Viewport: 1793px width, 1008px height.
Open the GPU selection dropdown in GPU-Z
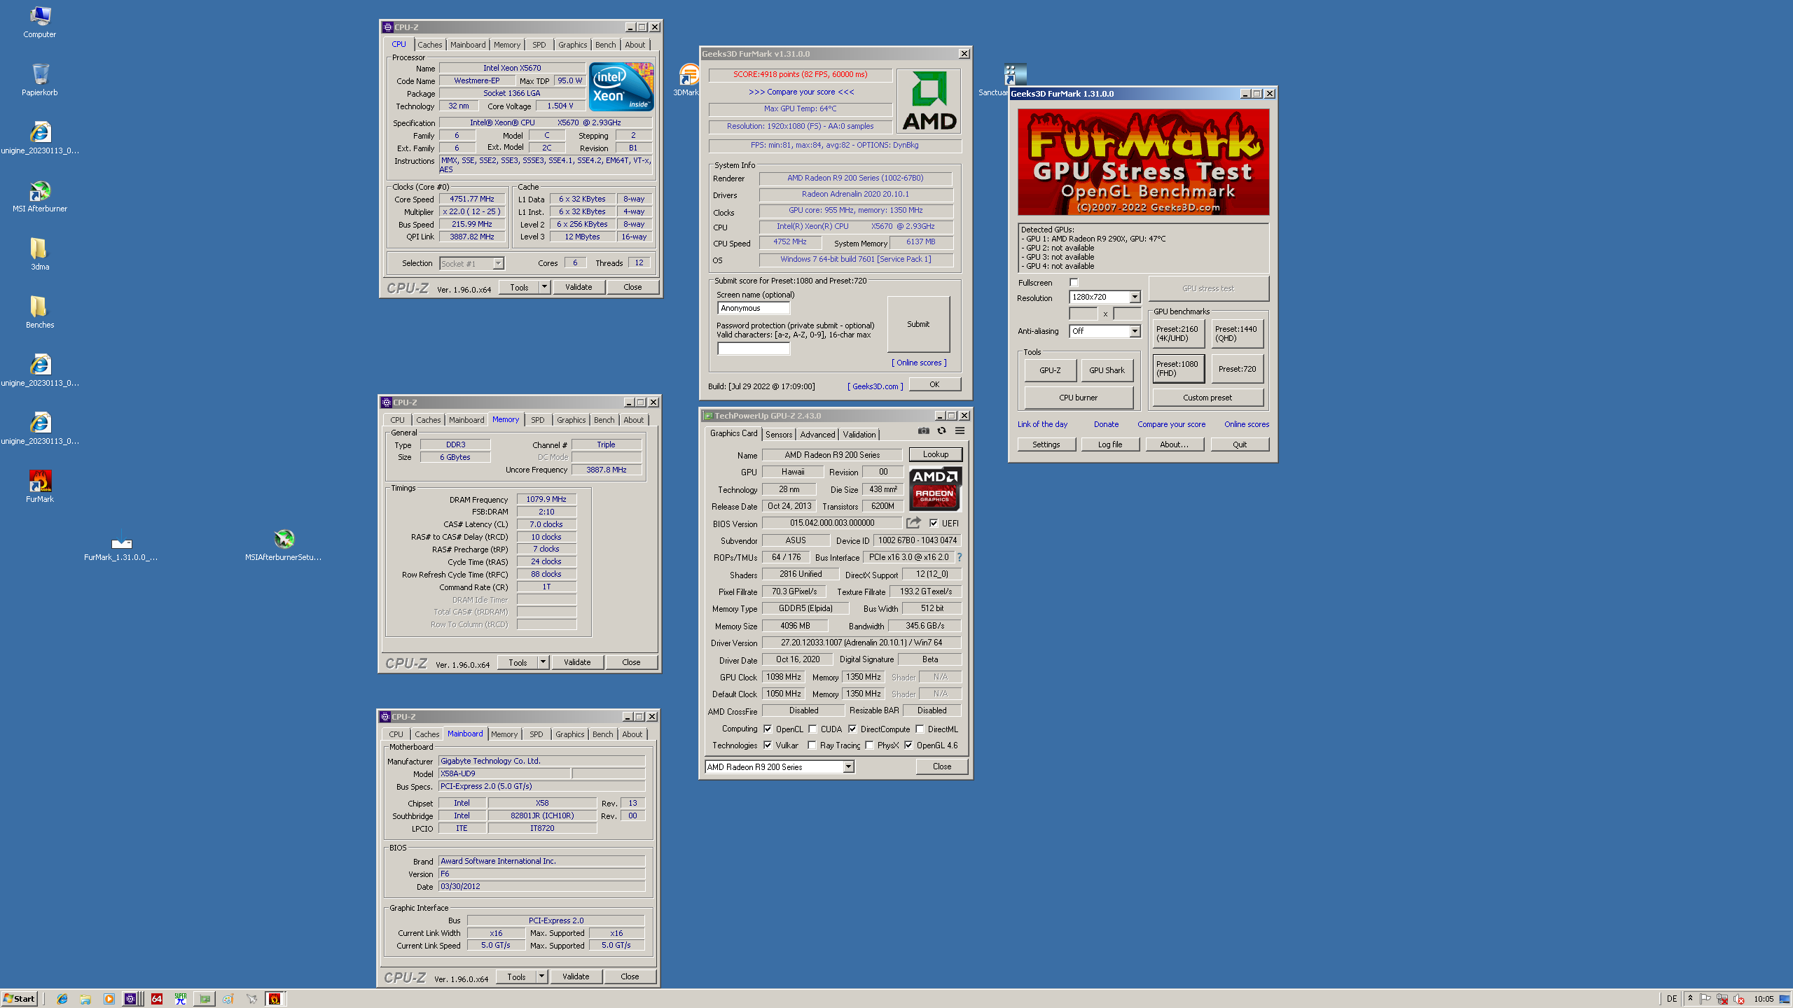848,767
